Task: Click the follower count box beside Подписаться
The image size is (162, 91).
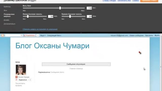Action: pyautogui.click(x=30, y=80)
